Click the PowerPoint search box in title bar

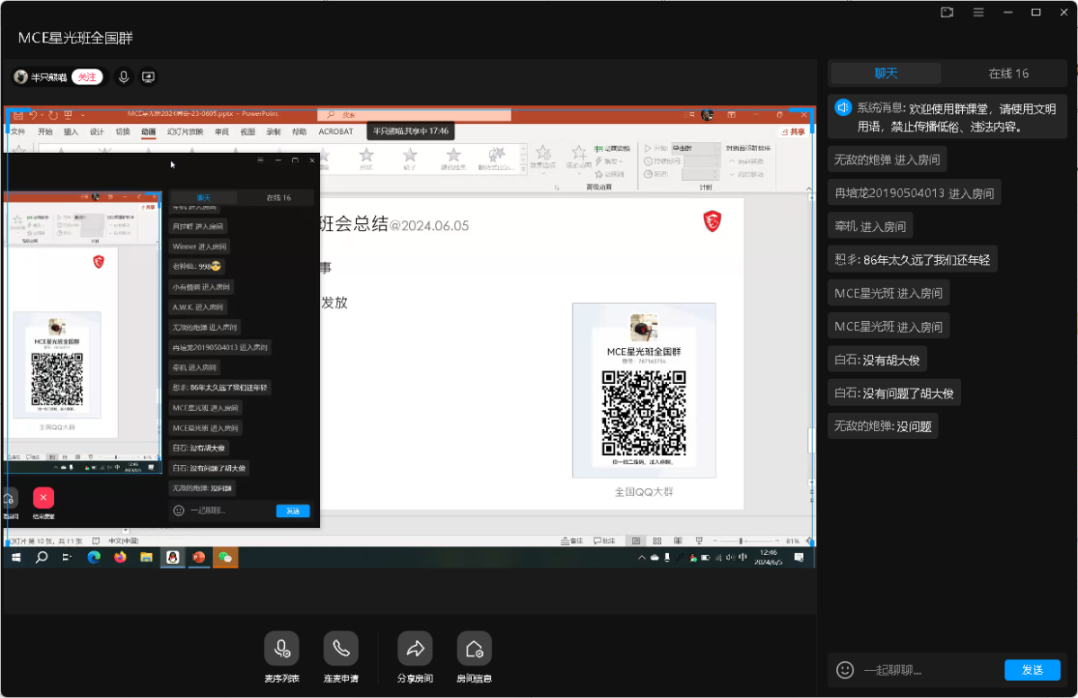pos(414,115)
